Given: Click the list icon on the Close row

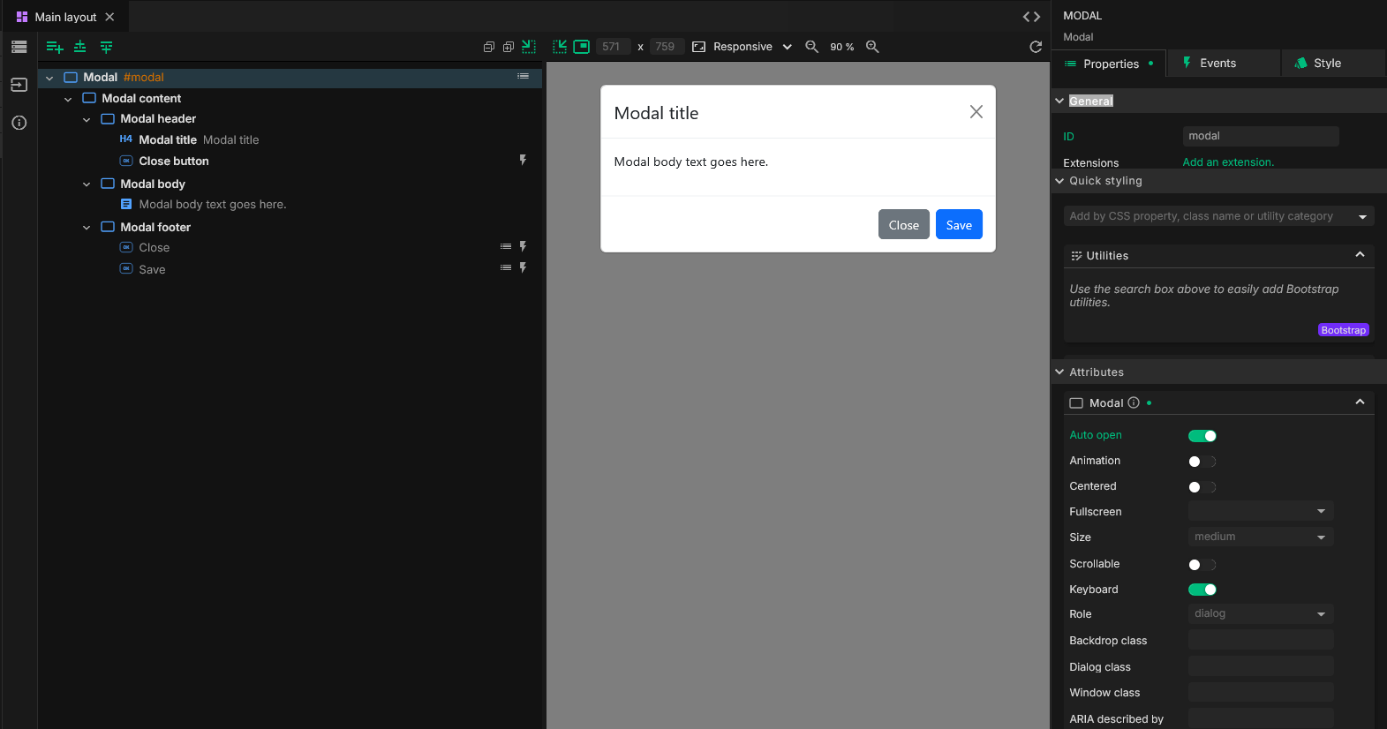Looking at the screenshot, I should click(506, 247).
